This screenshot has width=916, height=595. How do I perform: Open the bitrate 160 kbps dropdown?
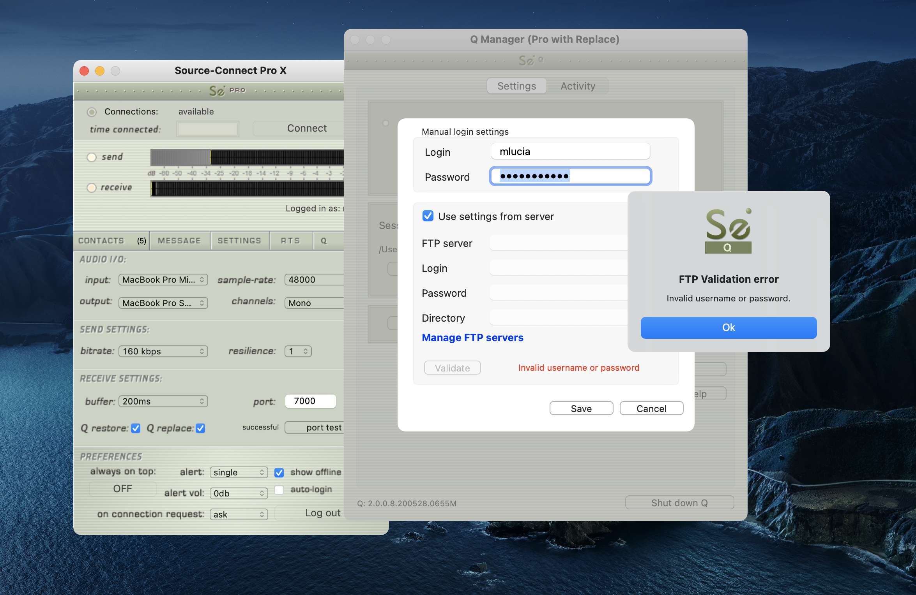point(163,351)
